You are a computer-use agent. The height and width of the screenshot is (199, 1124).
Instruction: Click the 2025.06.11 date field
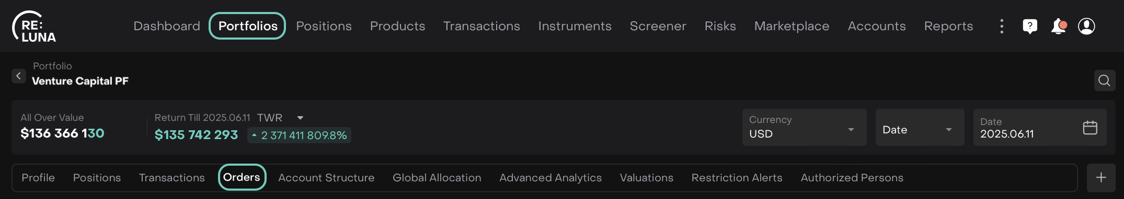[1040, 128]
